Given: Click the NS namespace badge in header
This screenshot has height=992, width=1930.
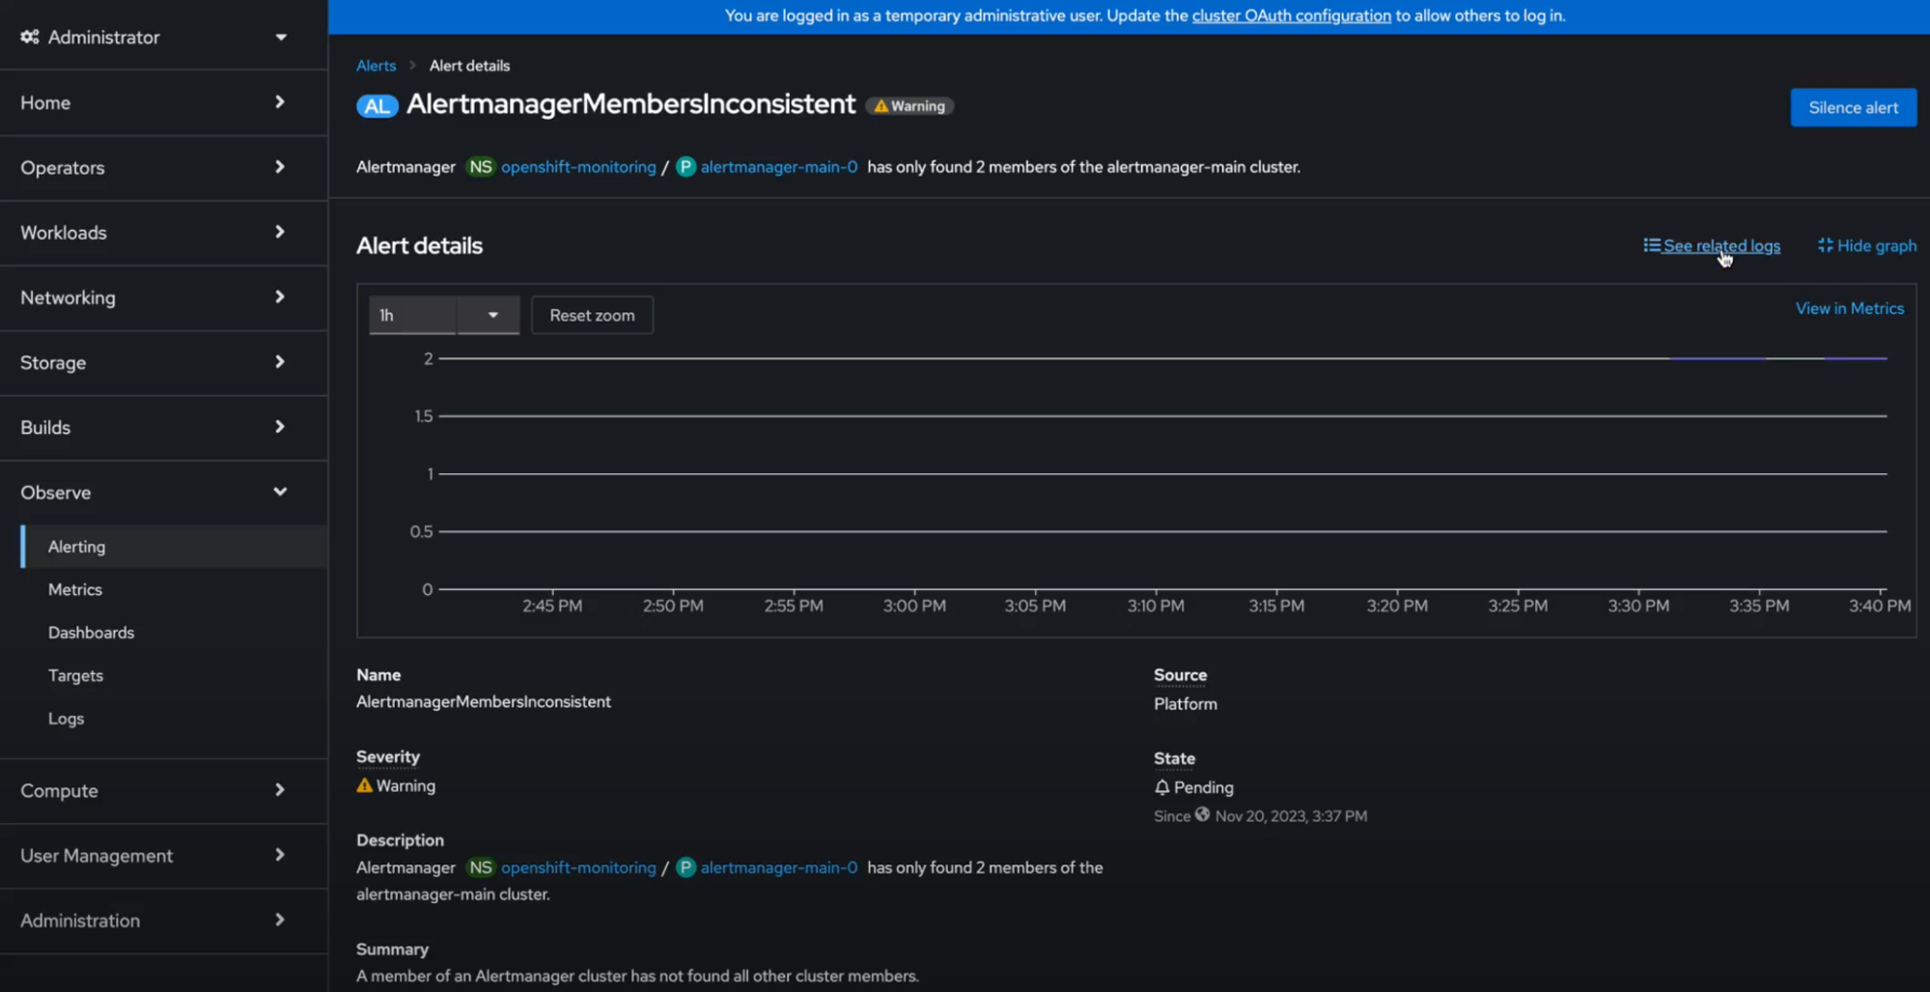Looking at the screenshot, I should click(x=480, y=167).
